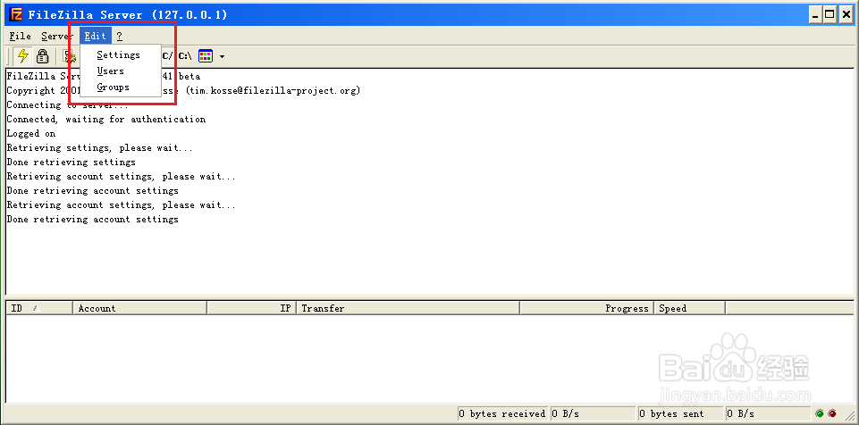Click the colored grid sort icon
The width and height of the screenshot is (859, 425).
[206, 55]
